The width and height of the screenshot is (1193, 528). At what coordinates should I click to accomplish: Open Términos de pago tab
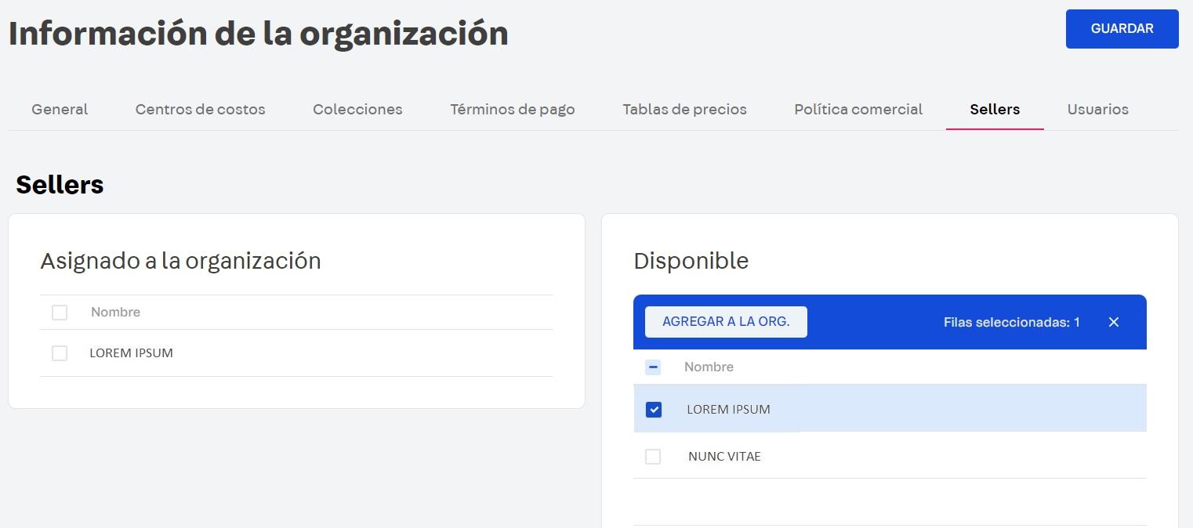[x=512, y=109]
